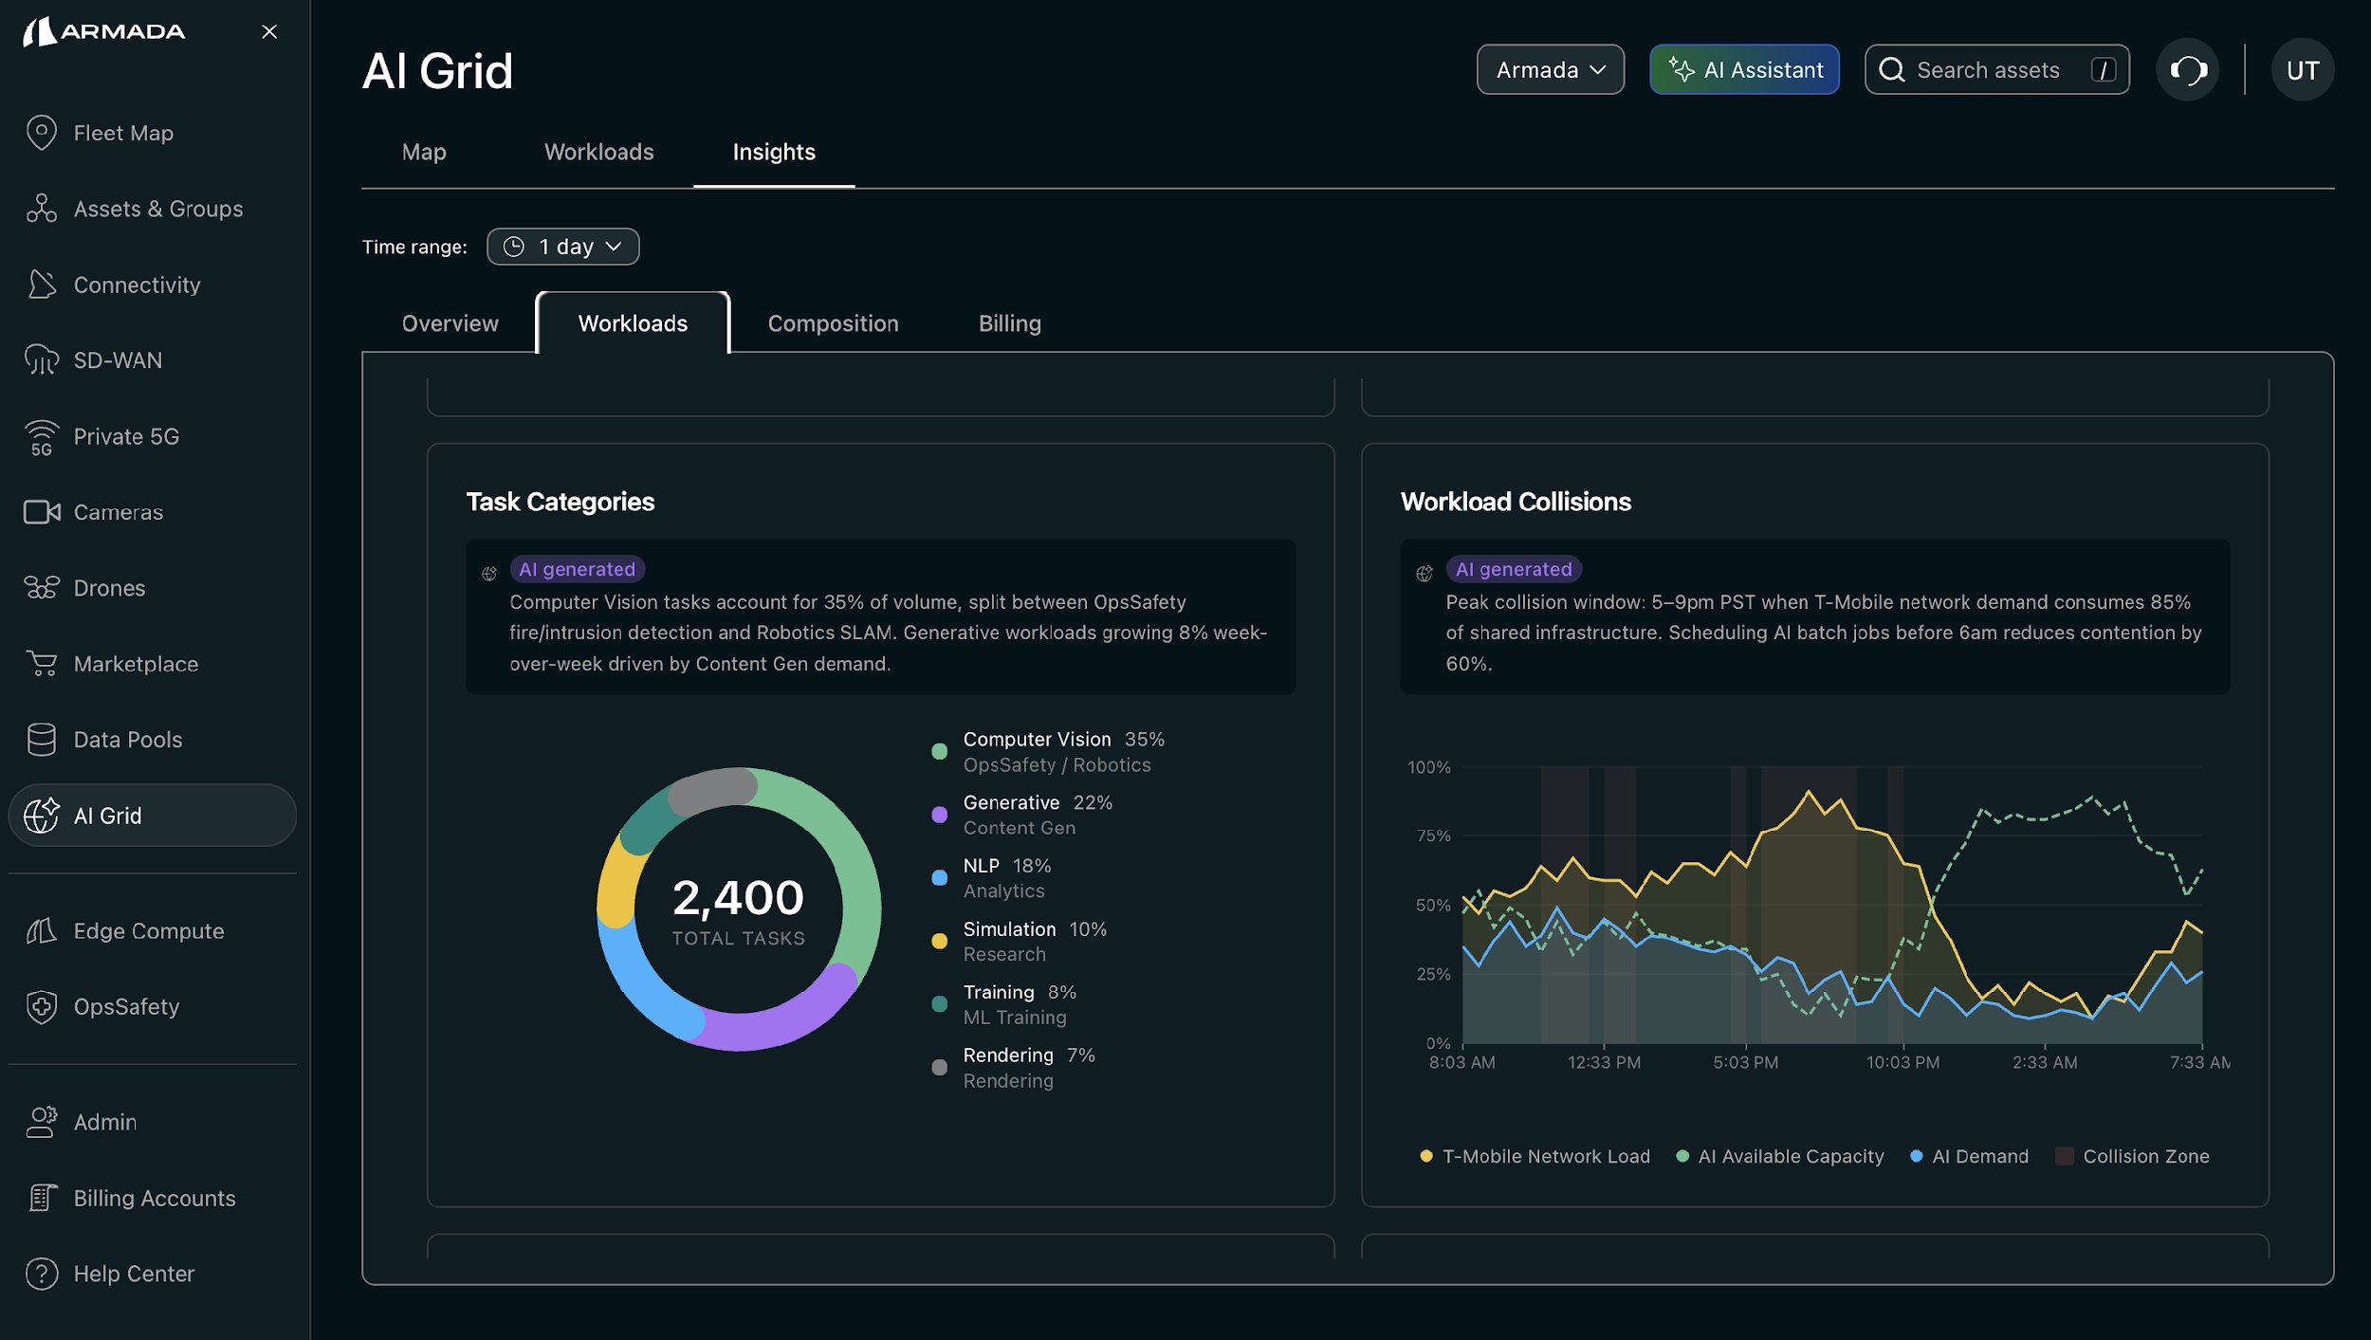Open the Connectivity section

coord(42,285)
